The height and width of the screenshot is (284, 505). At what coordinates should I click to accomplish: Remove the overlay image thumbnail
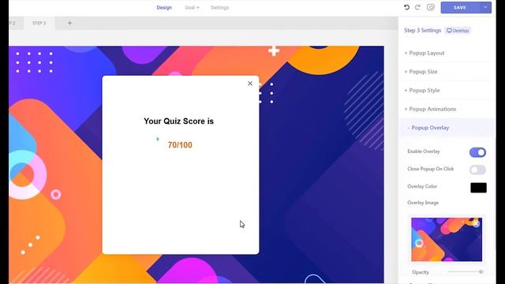[x=477, y=223]
